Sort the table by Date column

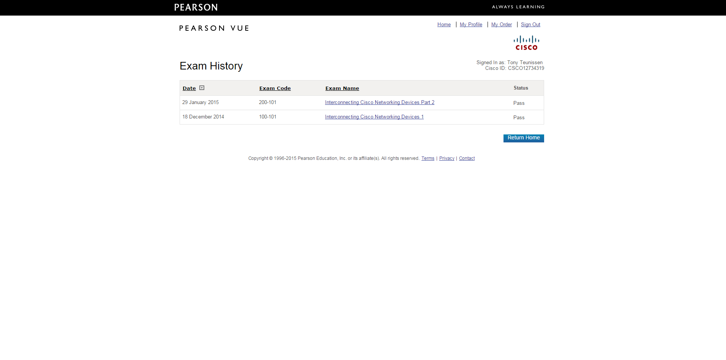click(189, 88)
